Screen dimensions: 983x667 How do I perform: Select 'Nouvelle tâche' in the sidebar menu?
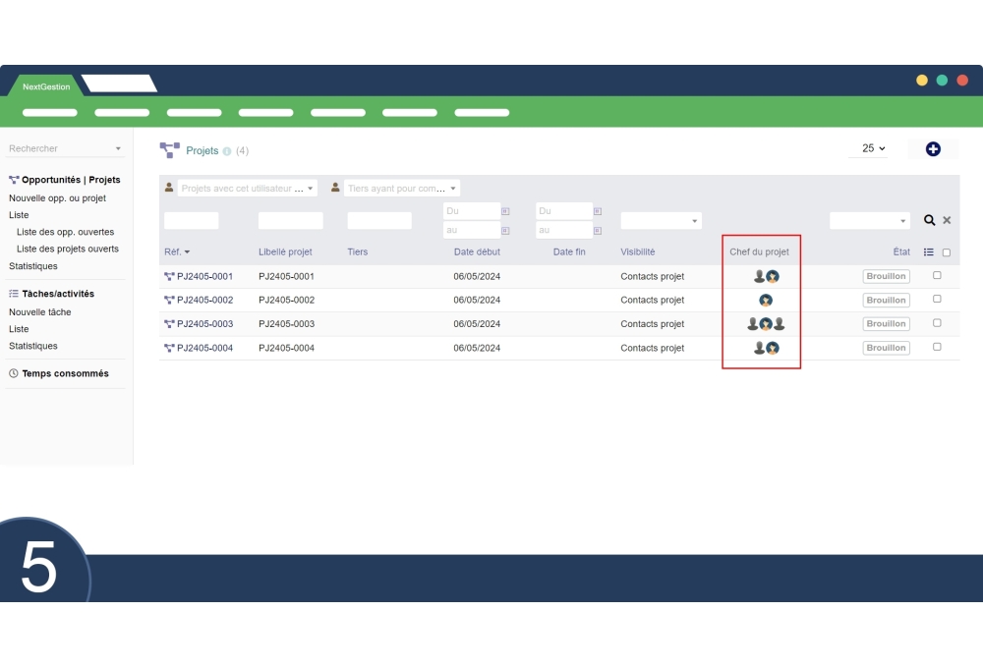click(40, 312)
